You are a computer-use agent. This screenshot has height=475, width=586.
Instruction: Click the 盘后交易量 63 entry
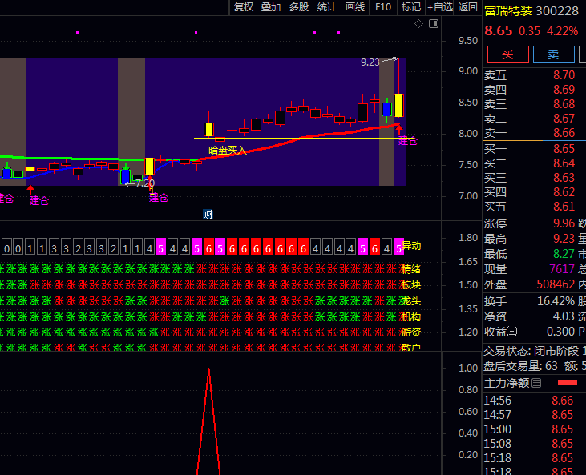point(520,366)
